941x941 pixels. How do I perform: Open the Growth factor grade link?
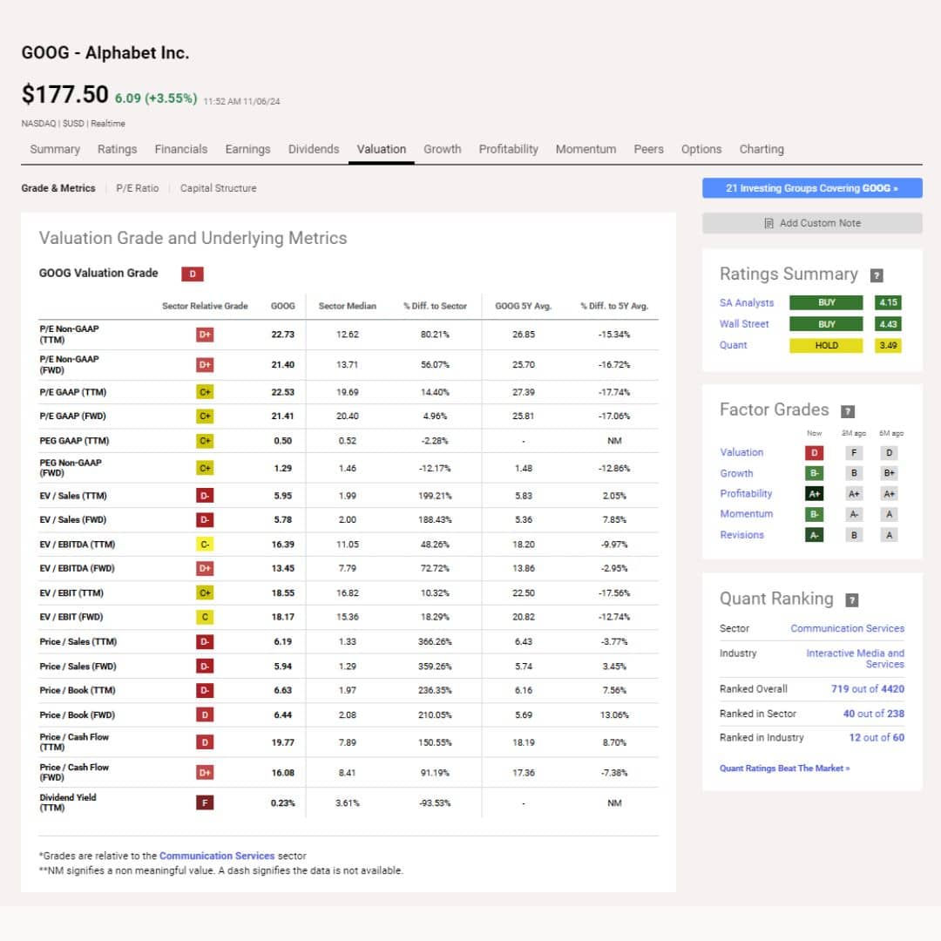(736, 473)
